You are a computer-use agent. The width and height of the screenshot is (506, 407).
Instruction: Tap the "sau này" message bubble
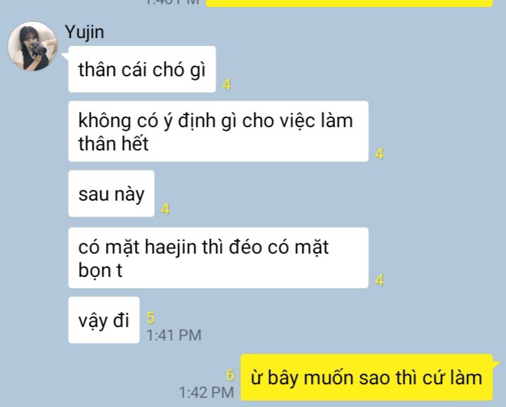[112, 194]
